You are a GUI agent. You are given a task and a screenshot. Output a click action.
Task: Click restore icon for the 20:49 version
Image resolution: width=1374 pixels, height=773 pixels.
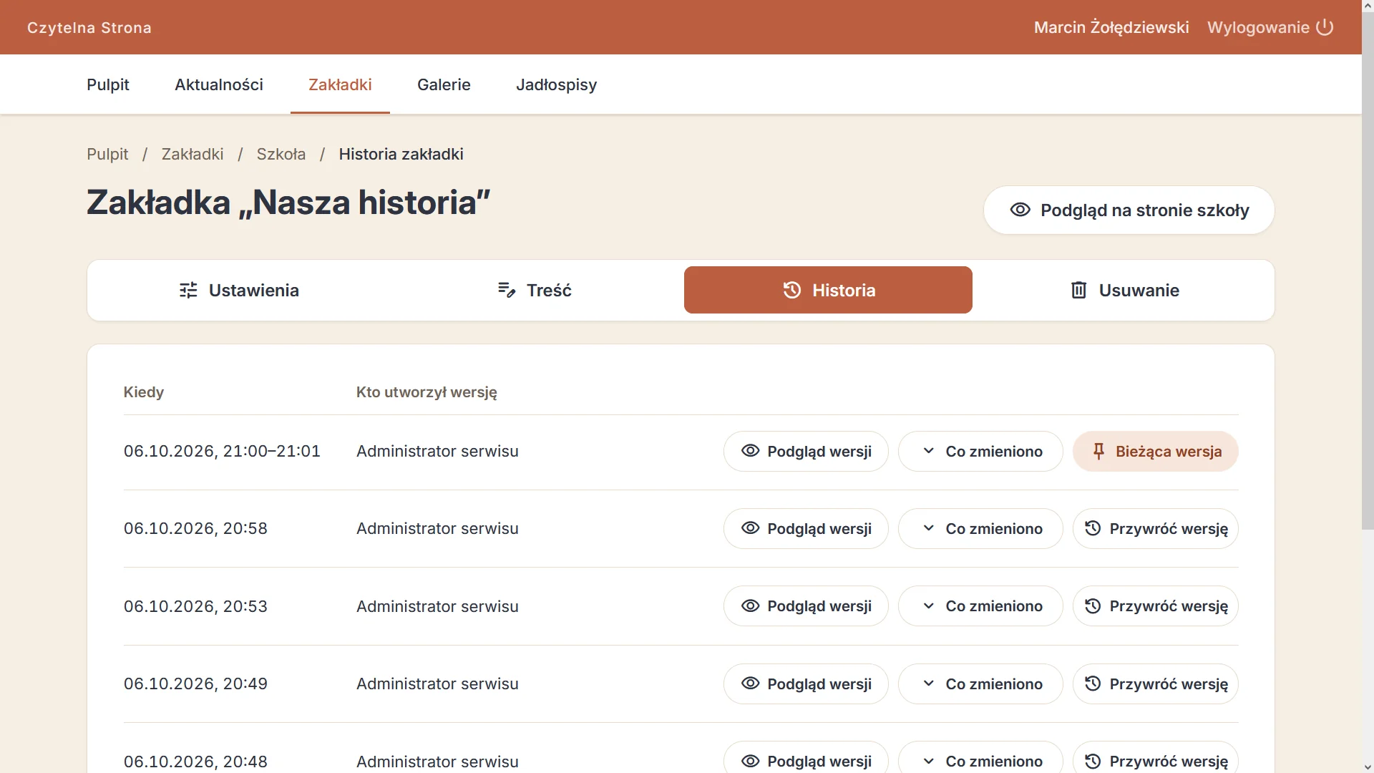pyautogui.click(x=1093, y=684)
